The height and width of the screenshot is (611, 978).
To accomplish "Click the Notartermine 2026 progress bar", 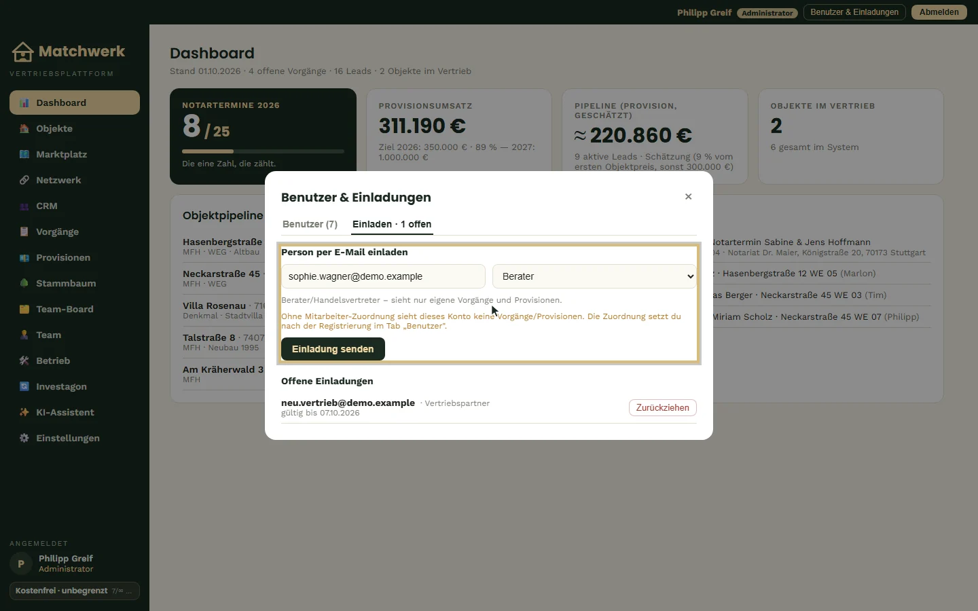I will tap(263, 151).
